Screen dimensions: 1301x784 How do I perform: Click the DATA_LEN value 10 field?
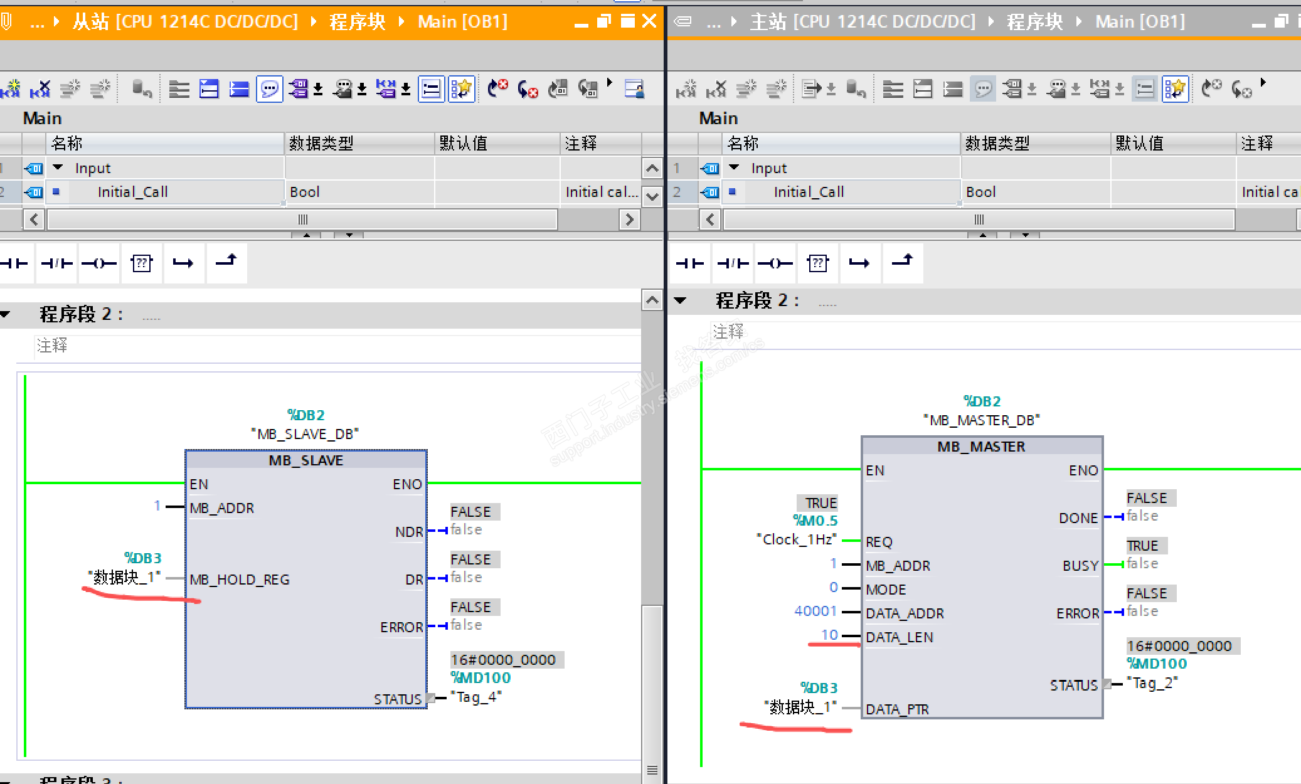(x=829, y=635)
